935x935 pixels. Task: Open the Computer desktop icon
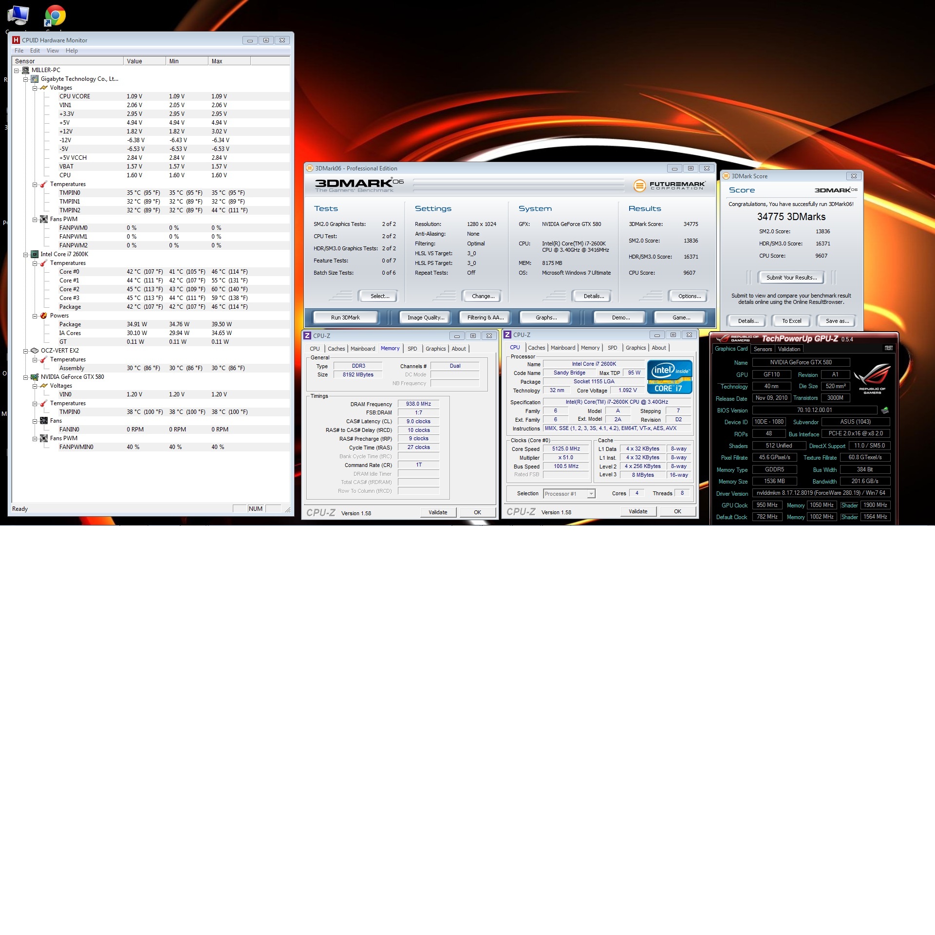pos(18,16)
